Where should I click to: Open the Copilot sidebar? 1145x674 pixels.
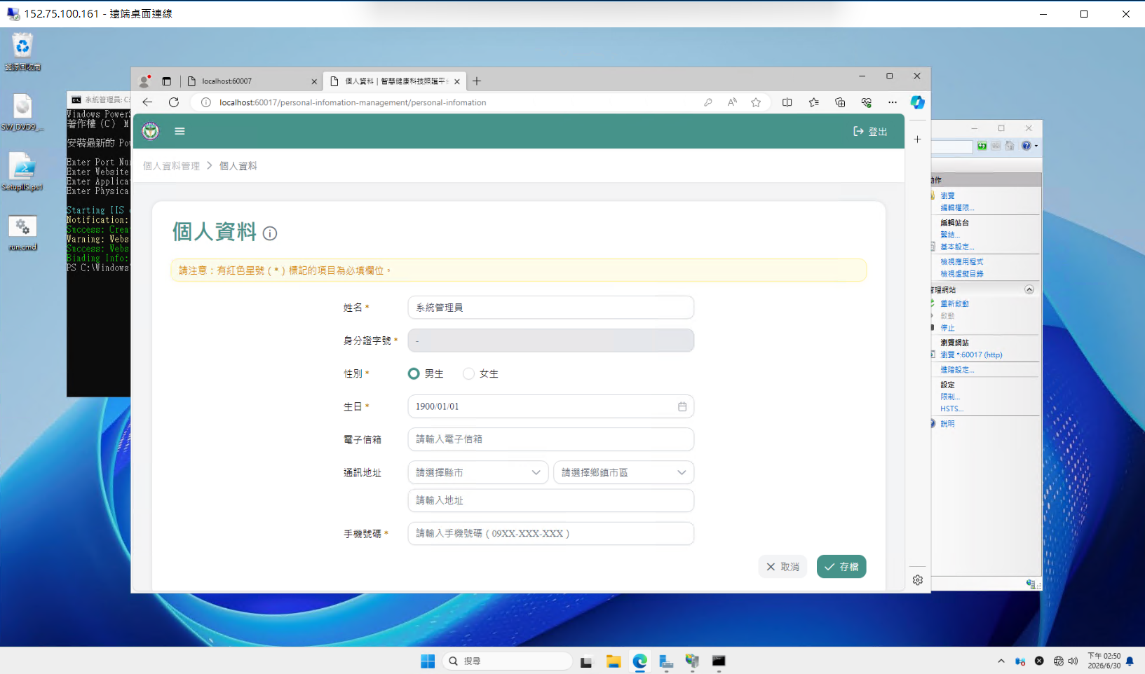coord(917,102)
